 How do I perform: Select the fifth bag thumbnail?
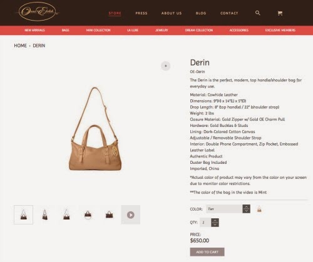(110, 214)
